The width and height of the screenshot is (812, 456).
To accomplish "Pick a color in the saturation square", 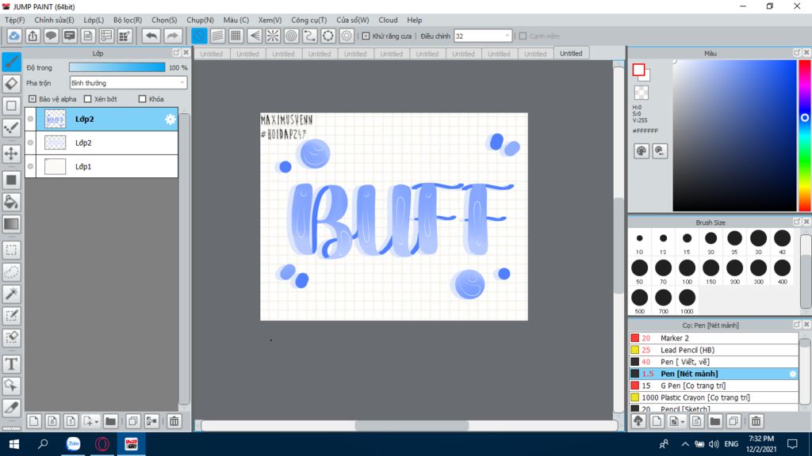I will pyautogui.click(x=734, y=135).
